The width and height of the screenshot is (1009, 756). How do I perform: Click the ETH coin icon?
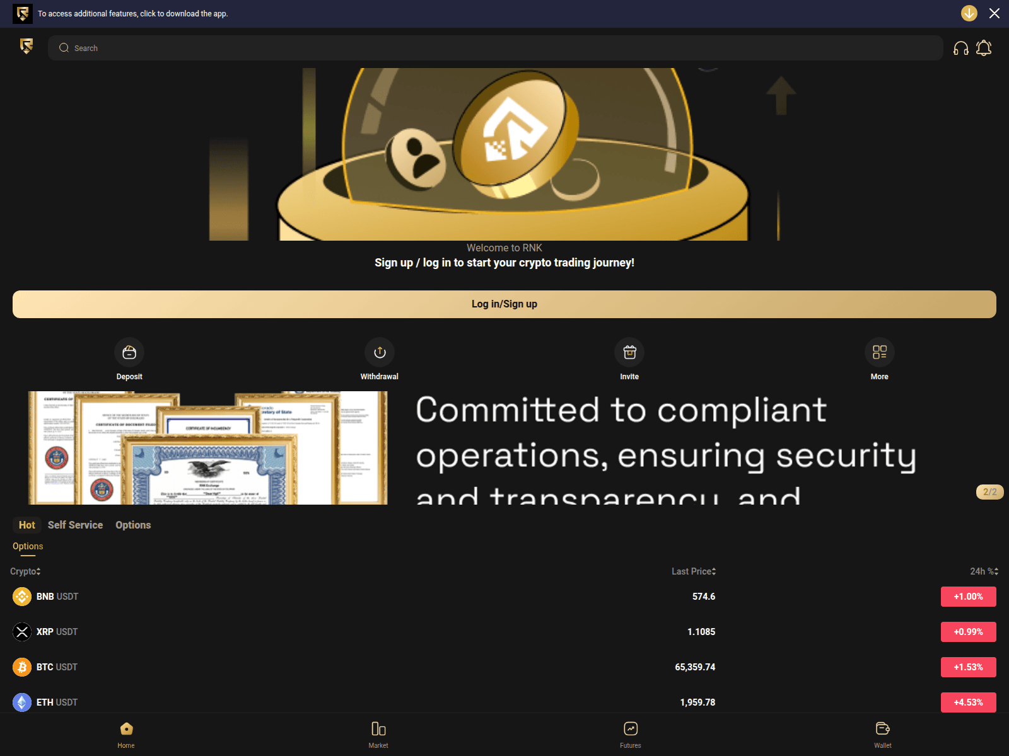tap(22, 702)
